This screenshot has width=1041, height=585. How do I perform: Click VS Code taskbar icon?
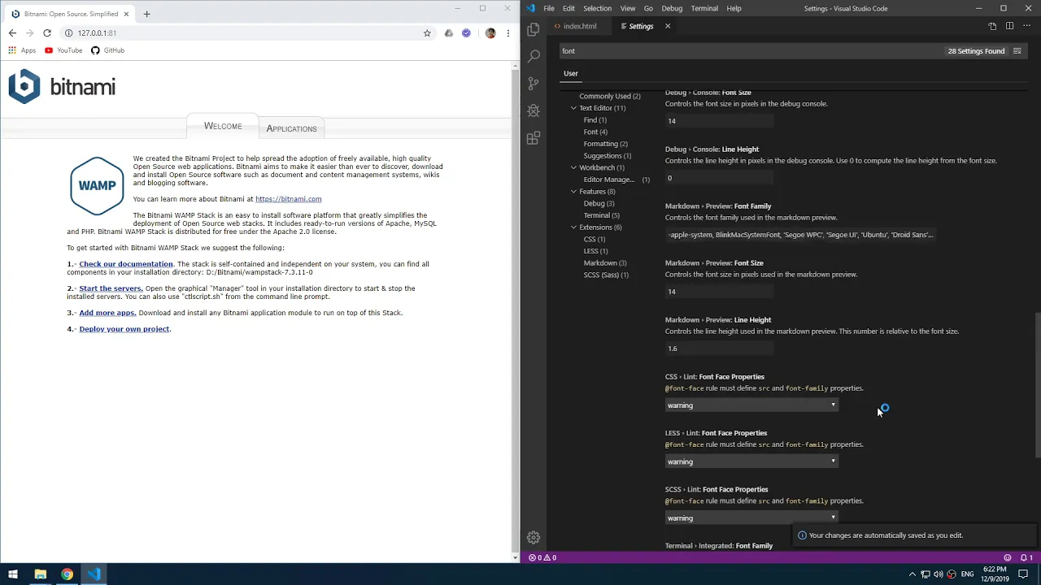94,574
